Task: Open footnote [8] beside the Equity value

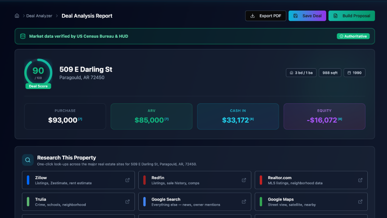Action: [x=340, y=119]
